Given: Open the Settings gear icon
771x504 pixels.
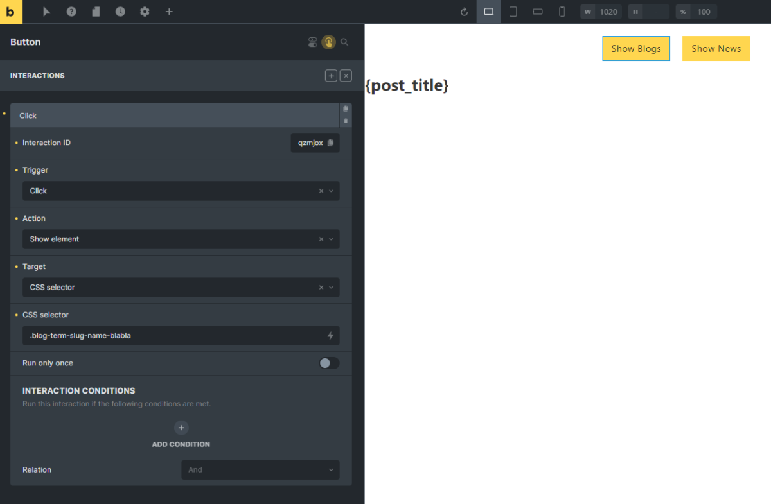Looking at the screenshot, I should [x=145, y=12].
